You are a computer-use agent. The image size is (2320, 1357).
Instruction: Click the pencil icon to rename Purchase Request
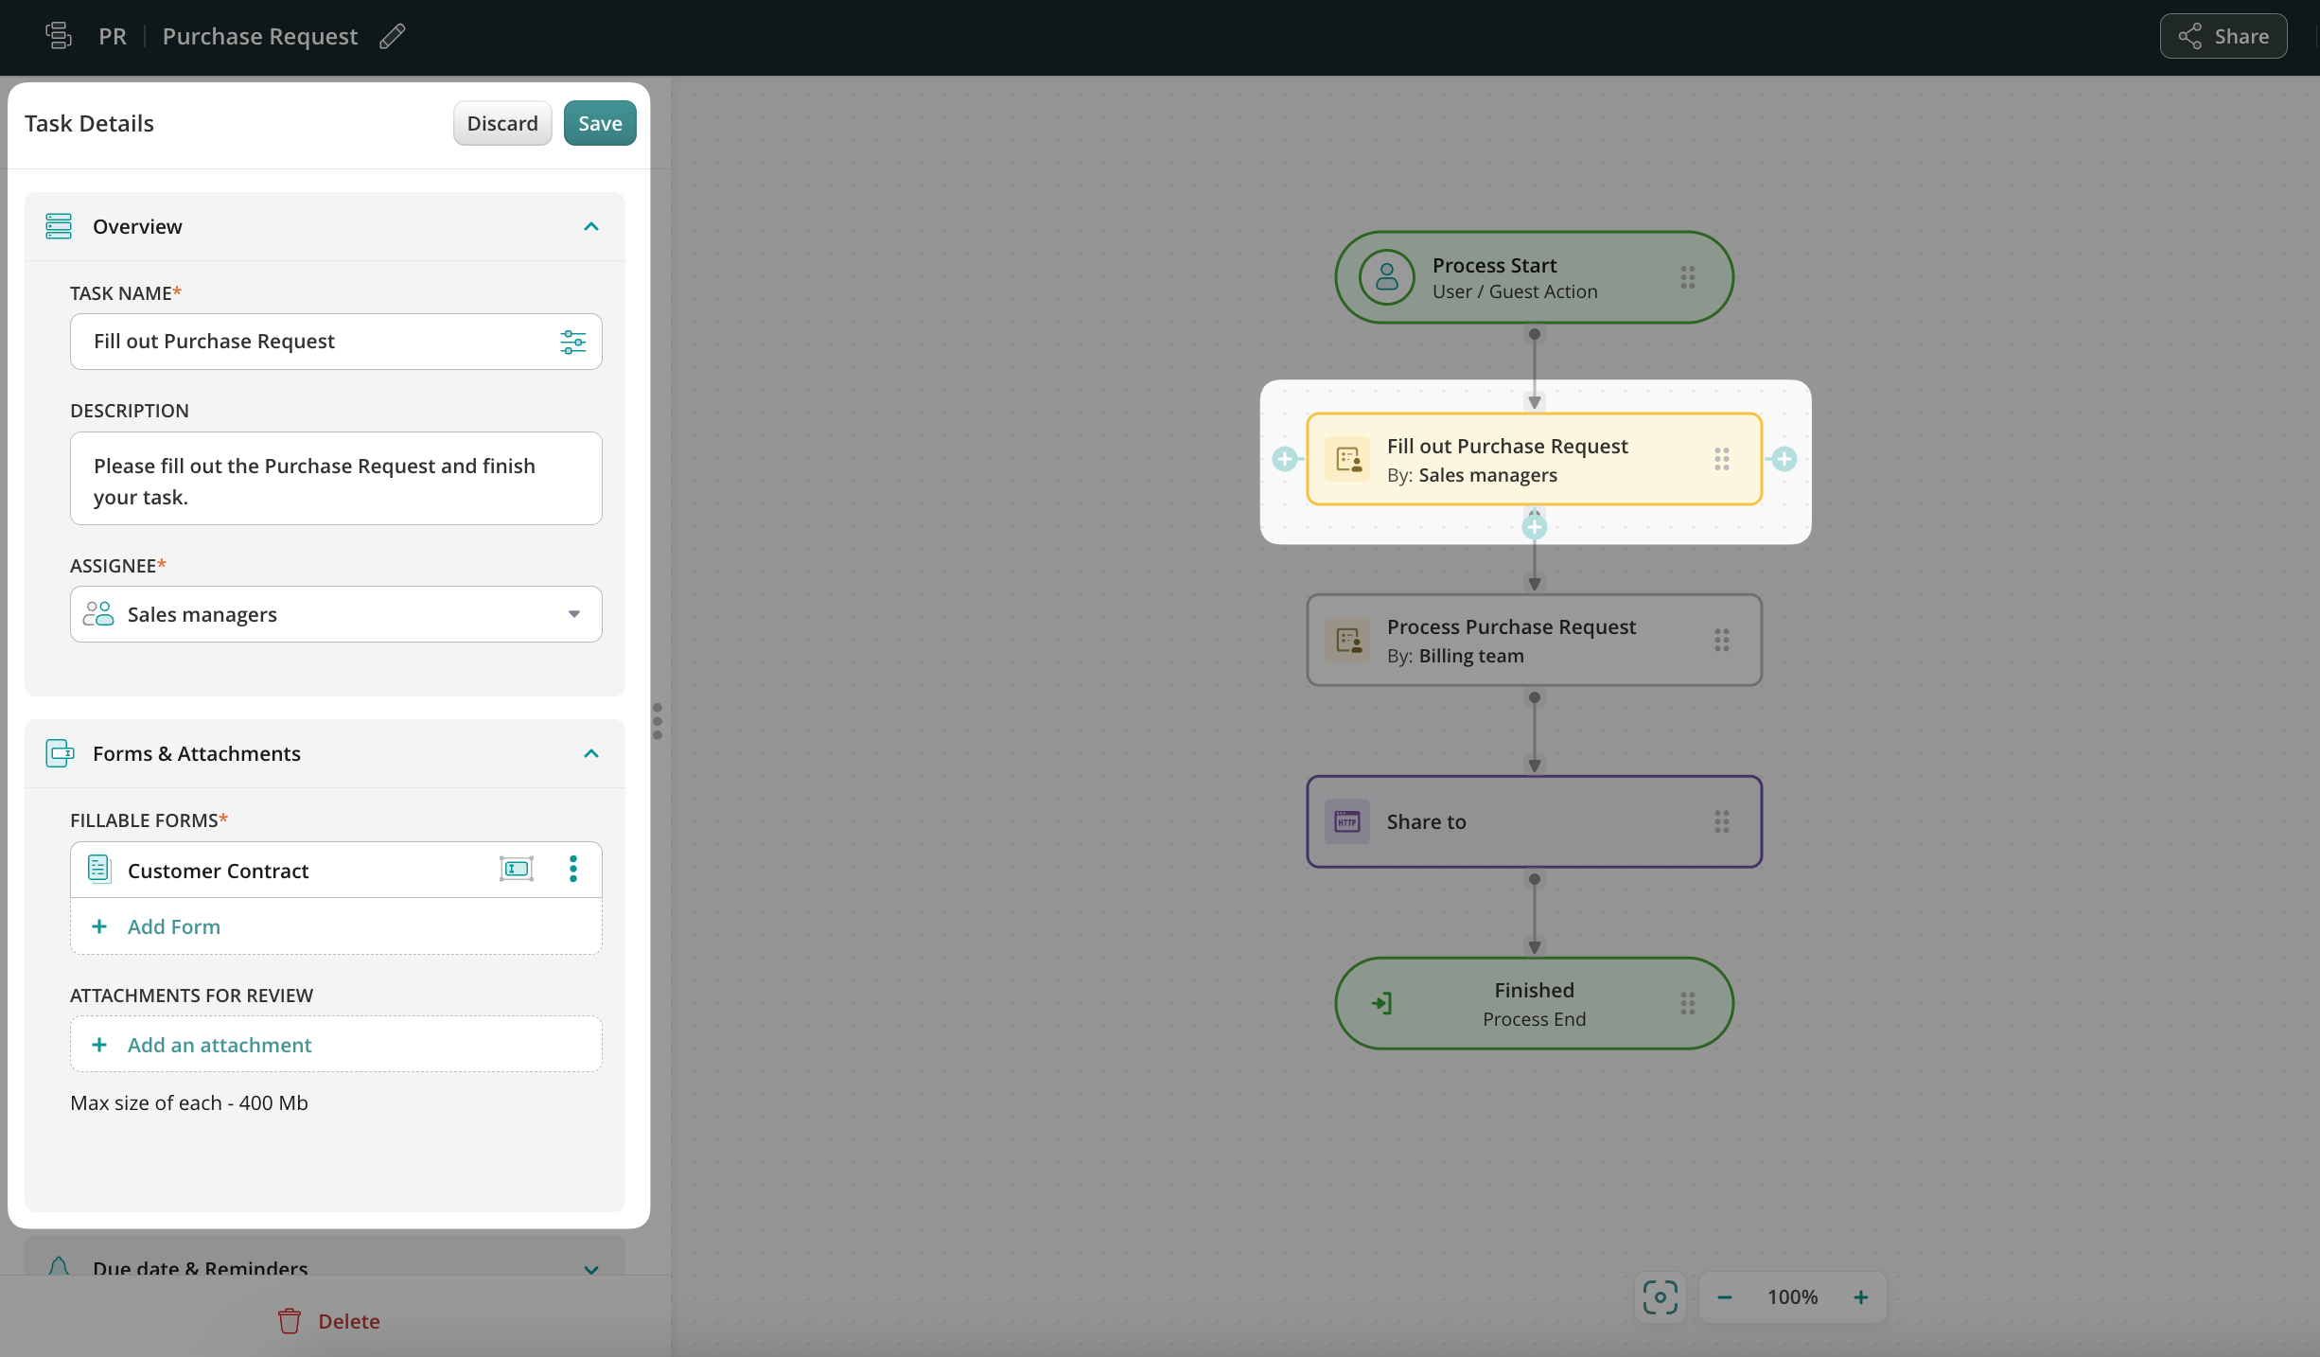(x=393, y=37)
